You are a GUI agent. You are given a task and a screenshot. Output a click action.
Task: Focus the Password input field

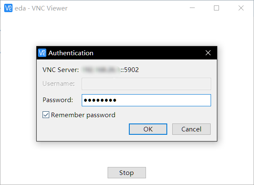(x=146, y=100)
